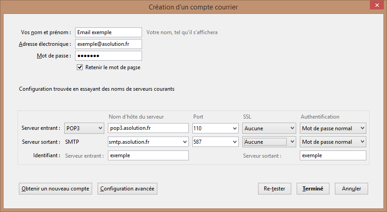Click the Nom d'hôte du serveur header
Image resolution: width=387 pixels, height=212 pixels.
(x=136, y=117)
